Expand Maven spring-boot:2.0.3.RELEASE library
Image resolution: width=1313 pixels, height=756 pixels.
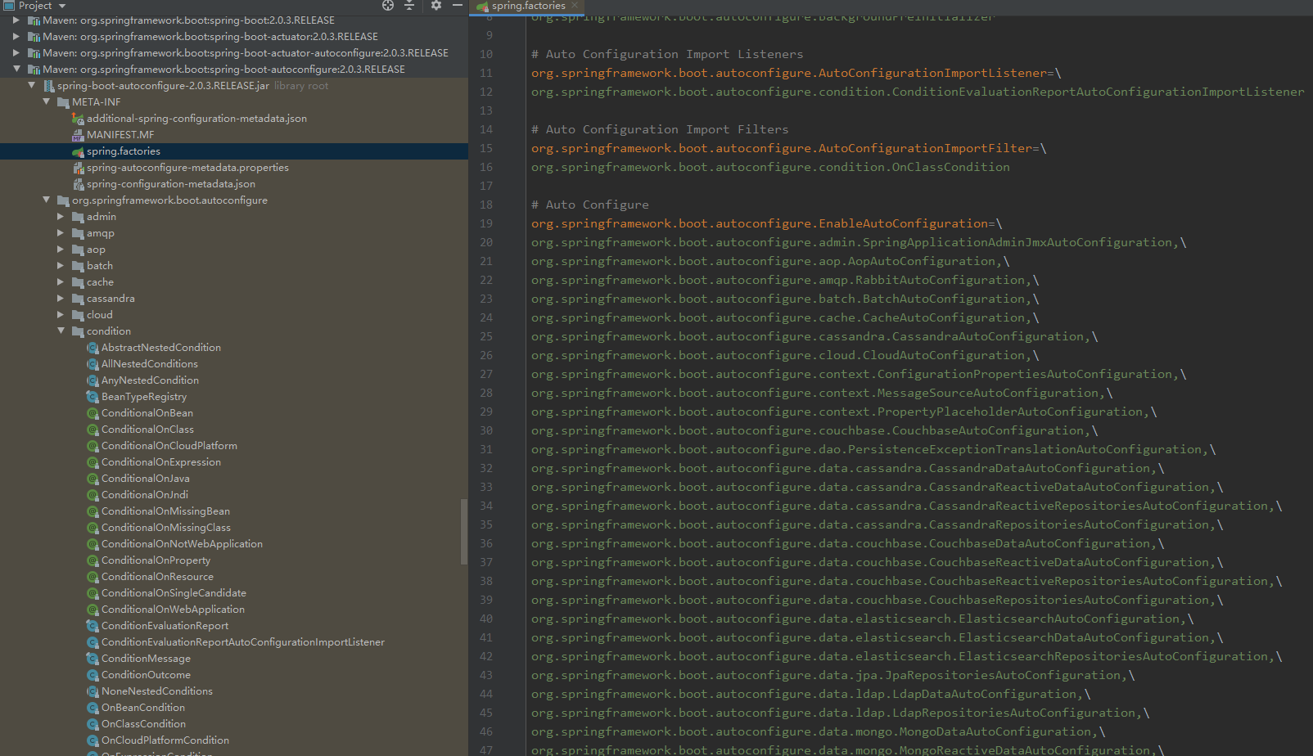pyautogui.click(x=16, y=20)
